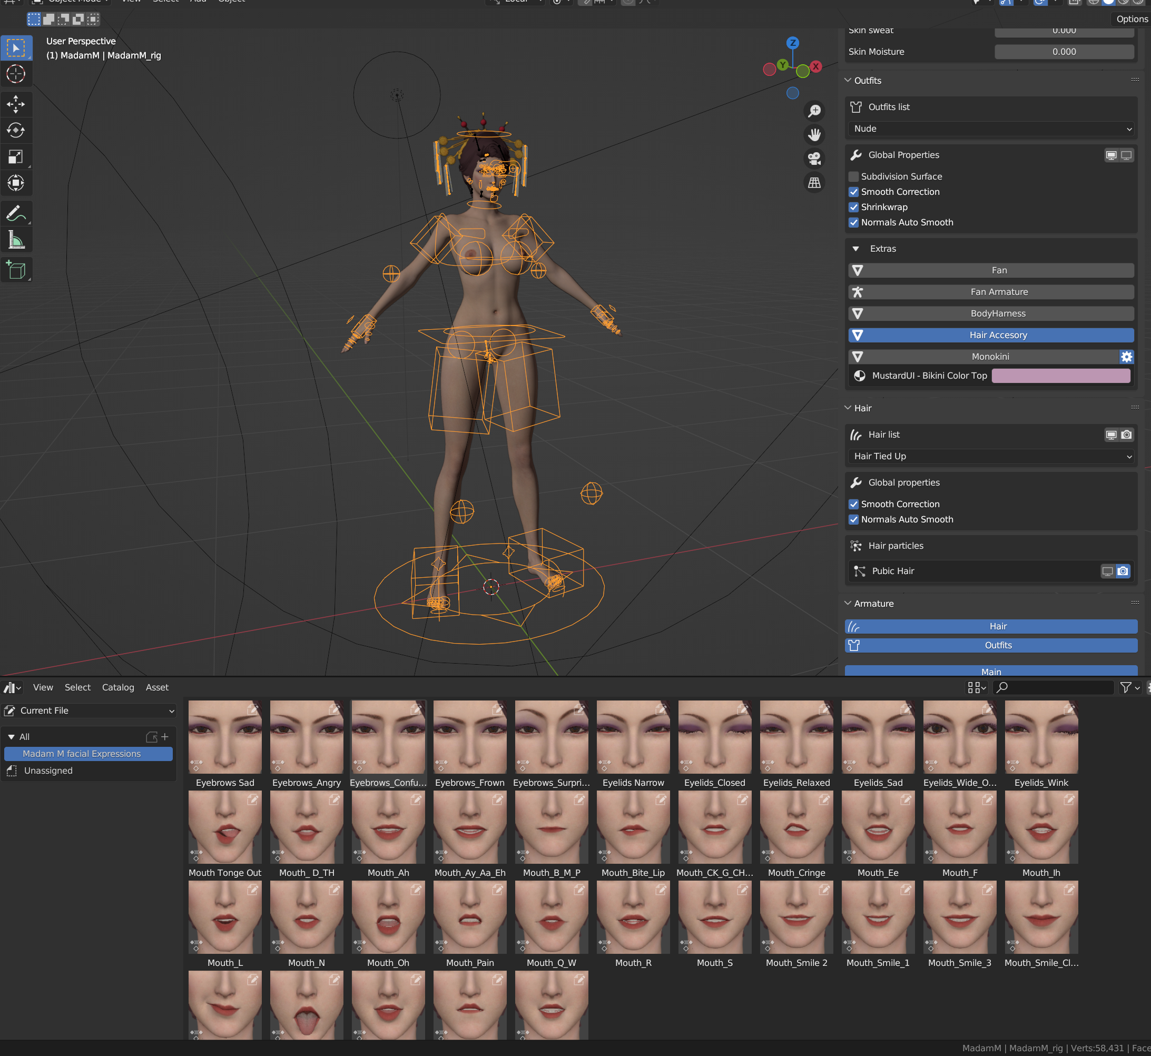Screen dimensions: 1151x1056
Task: Toggle the BodyHarness extra
Action: point(991,313)
